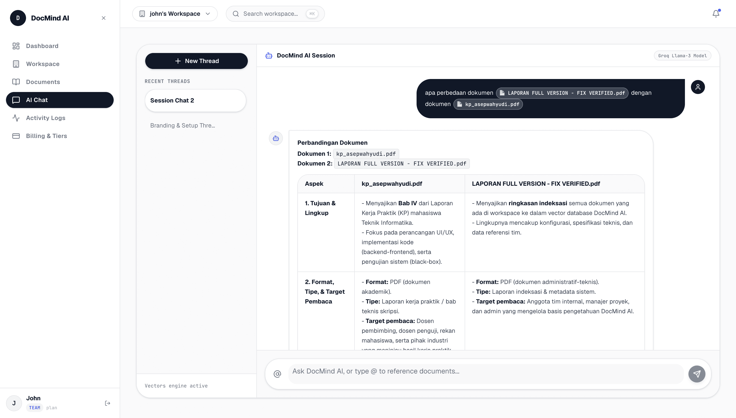Click the Workspace building icon in the sidebar

[x=16, y=64]
